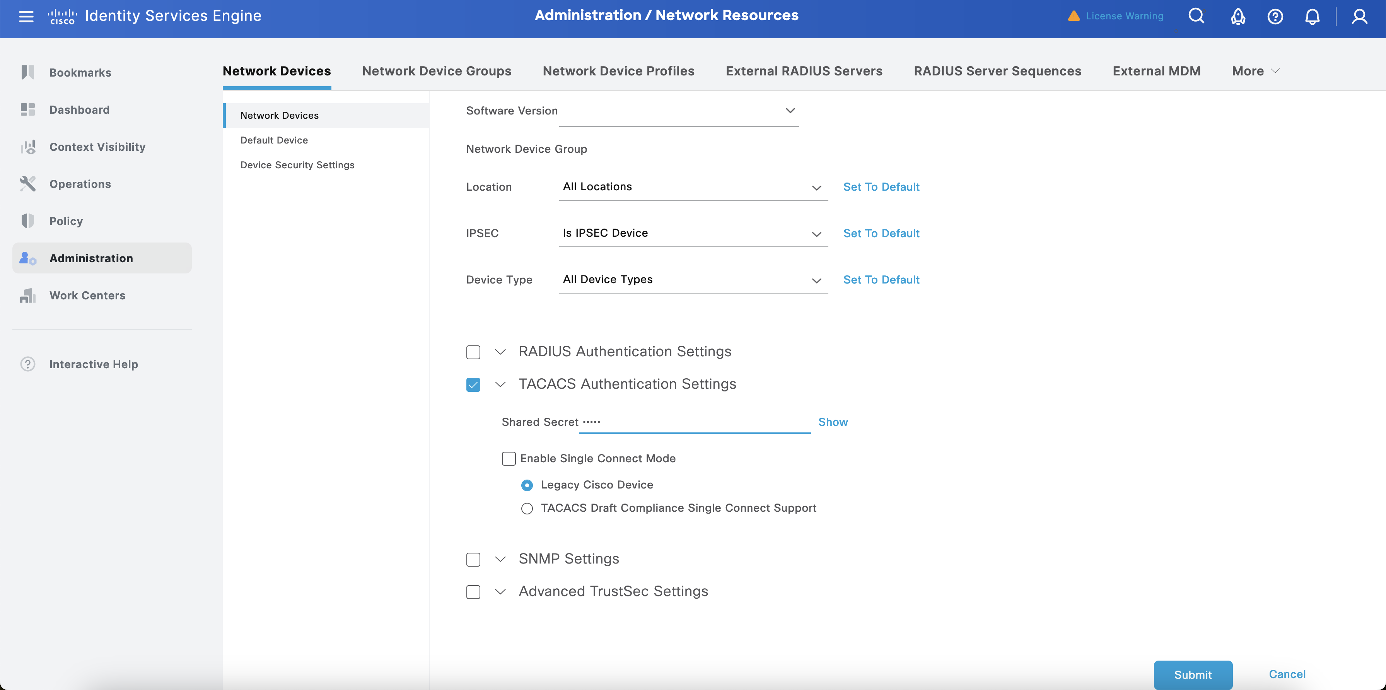Open the Device Type dropdown
This screenshot has width=1386, height=690.
[x=693, y=279]
